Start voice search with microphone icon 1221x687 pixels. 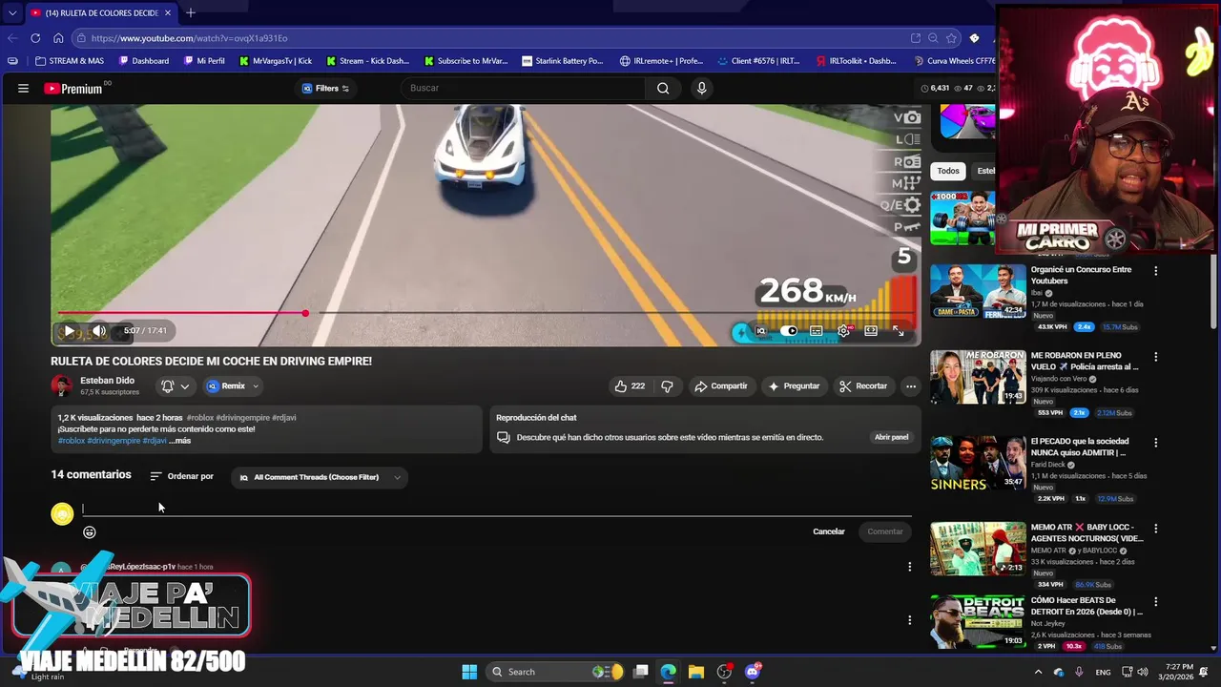(x=702, y=88)
